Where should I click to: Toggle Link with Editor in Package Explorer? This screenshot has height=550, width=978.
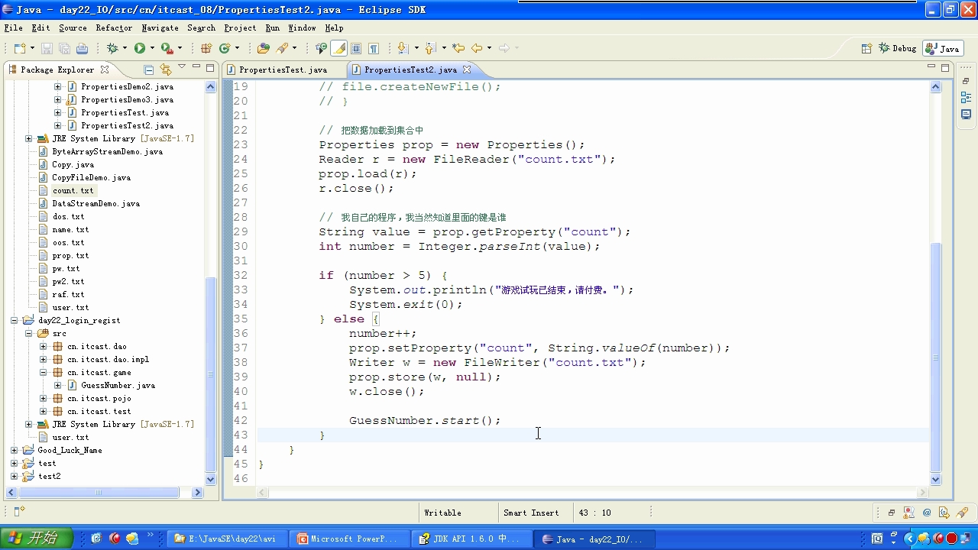tap(166, 70)
